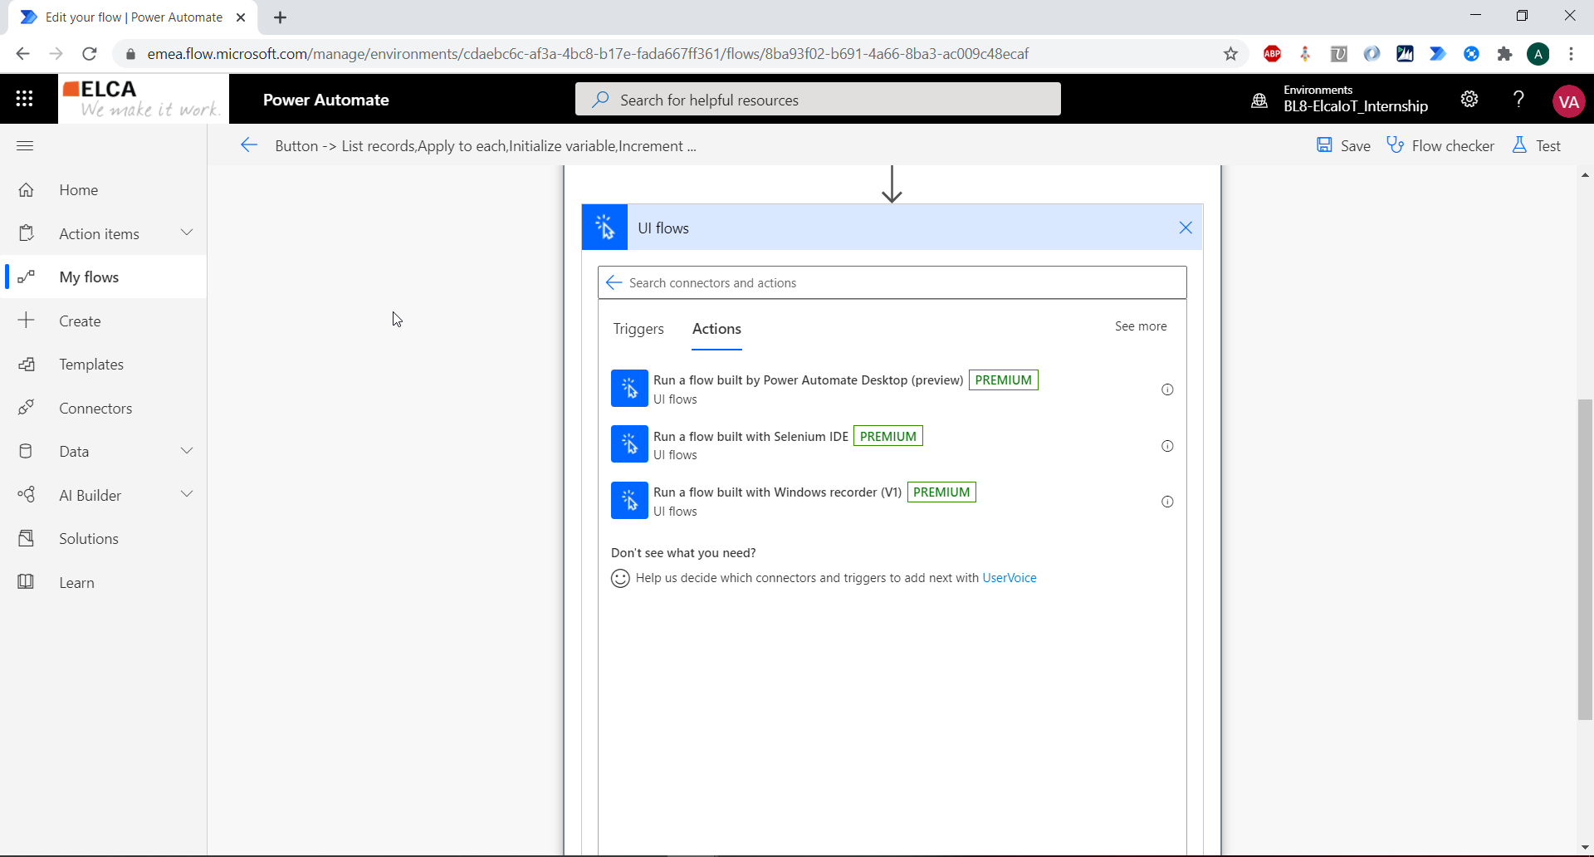Open the UserVoice link
This screenshot has width=1594, height=857.
click(1010, 578)
